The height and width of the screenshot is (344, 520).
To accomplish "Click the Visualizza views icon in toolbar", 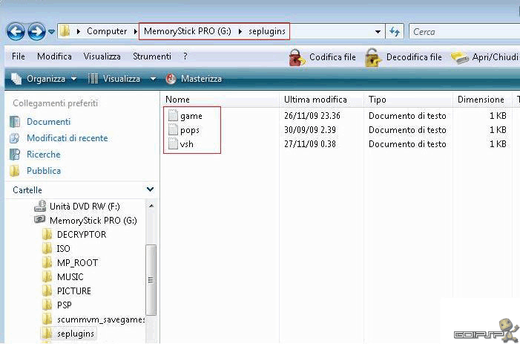I will tap(93, 79).
